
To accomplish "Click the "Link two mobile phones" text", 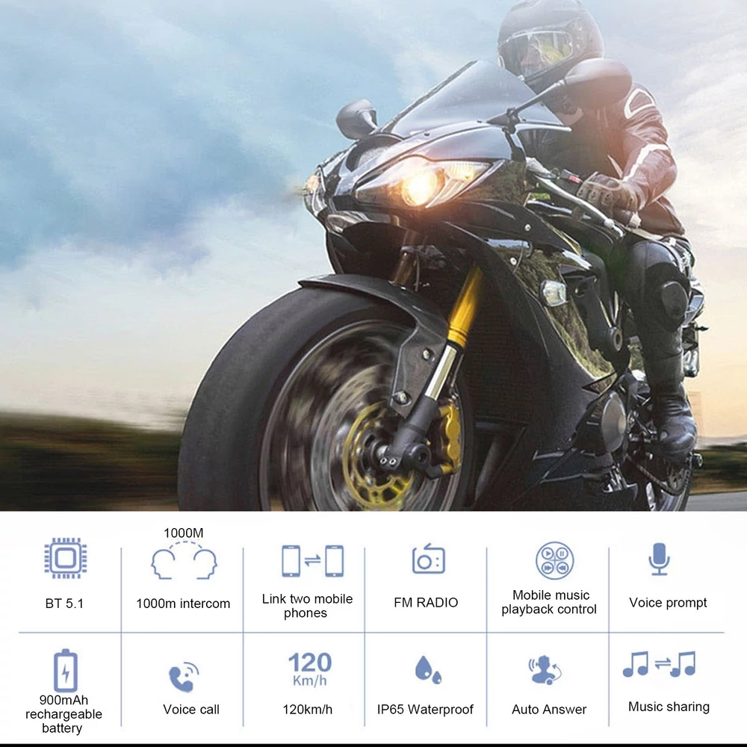I will [x=307, y=606].
